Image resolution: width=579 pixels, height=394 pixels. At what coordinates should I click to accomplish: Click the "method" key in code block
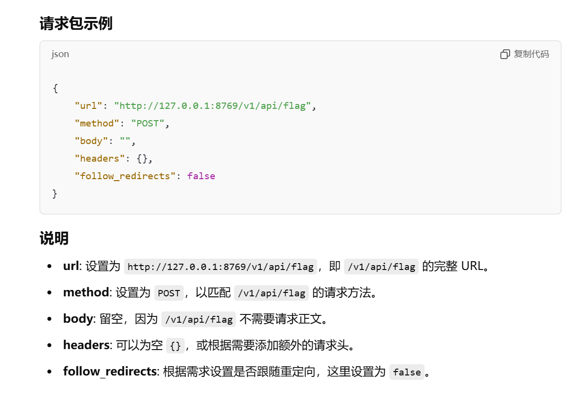point(97,123)
